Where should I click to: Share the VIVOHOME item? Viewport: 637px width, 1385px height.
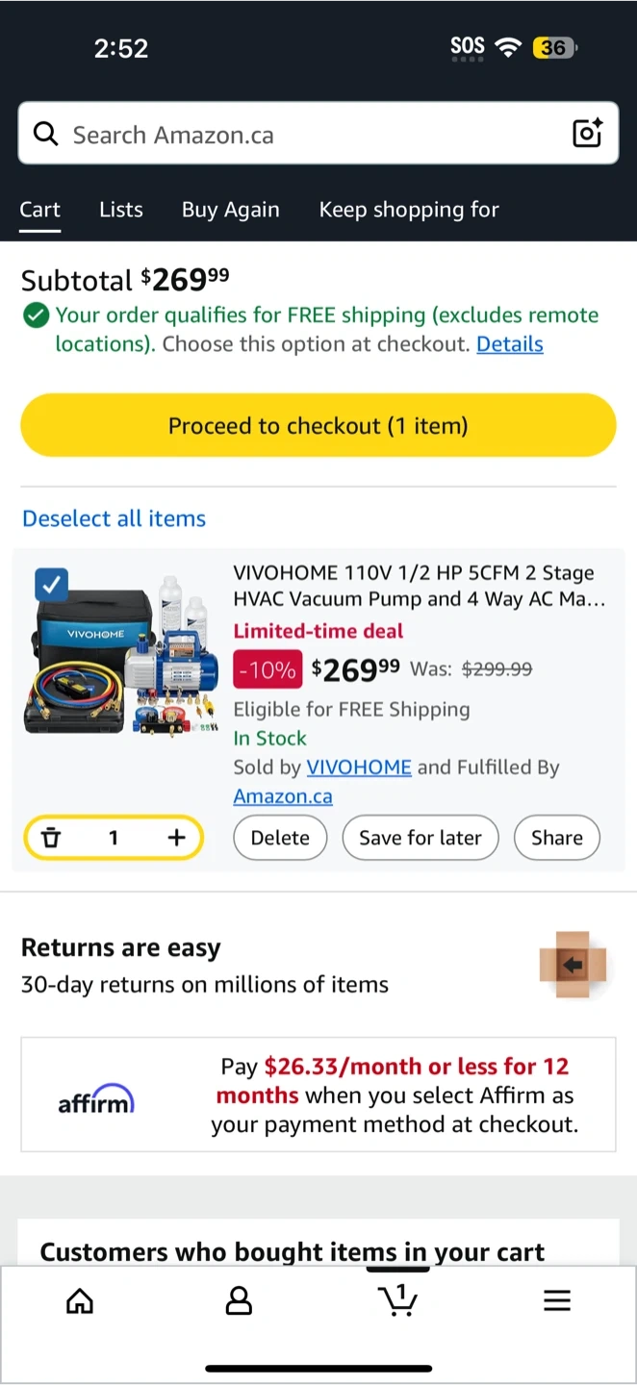tap(557, 838)
